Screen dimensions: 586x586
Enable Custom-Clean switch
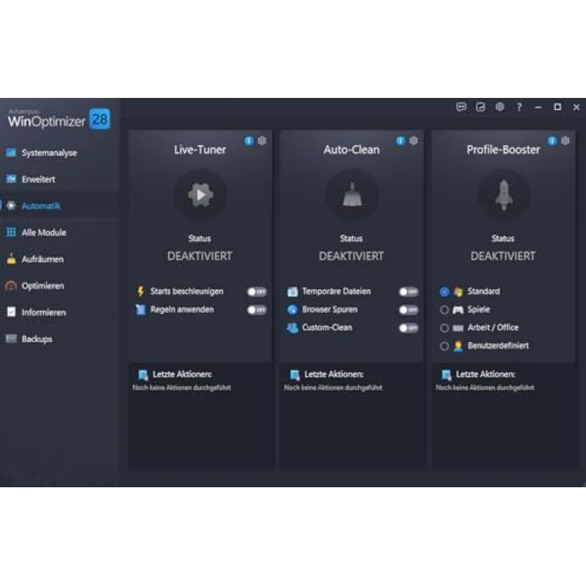(408, 328)
